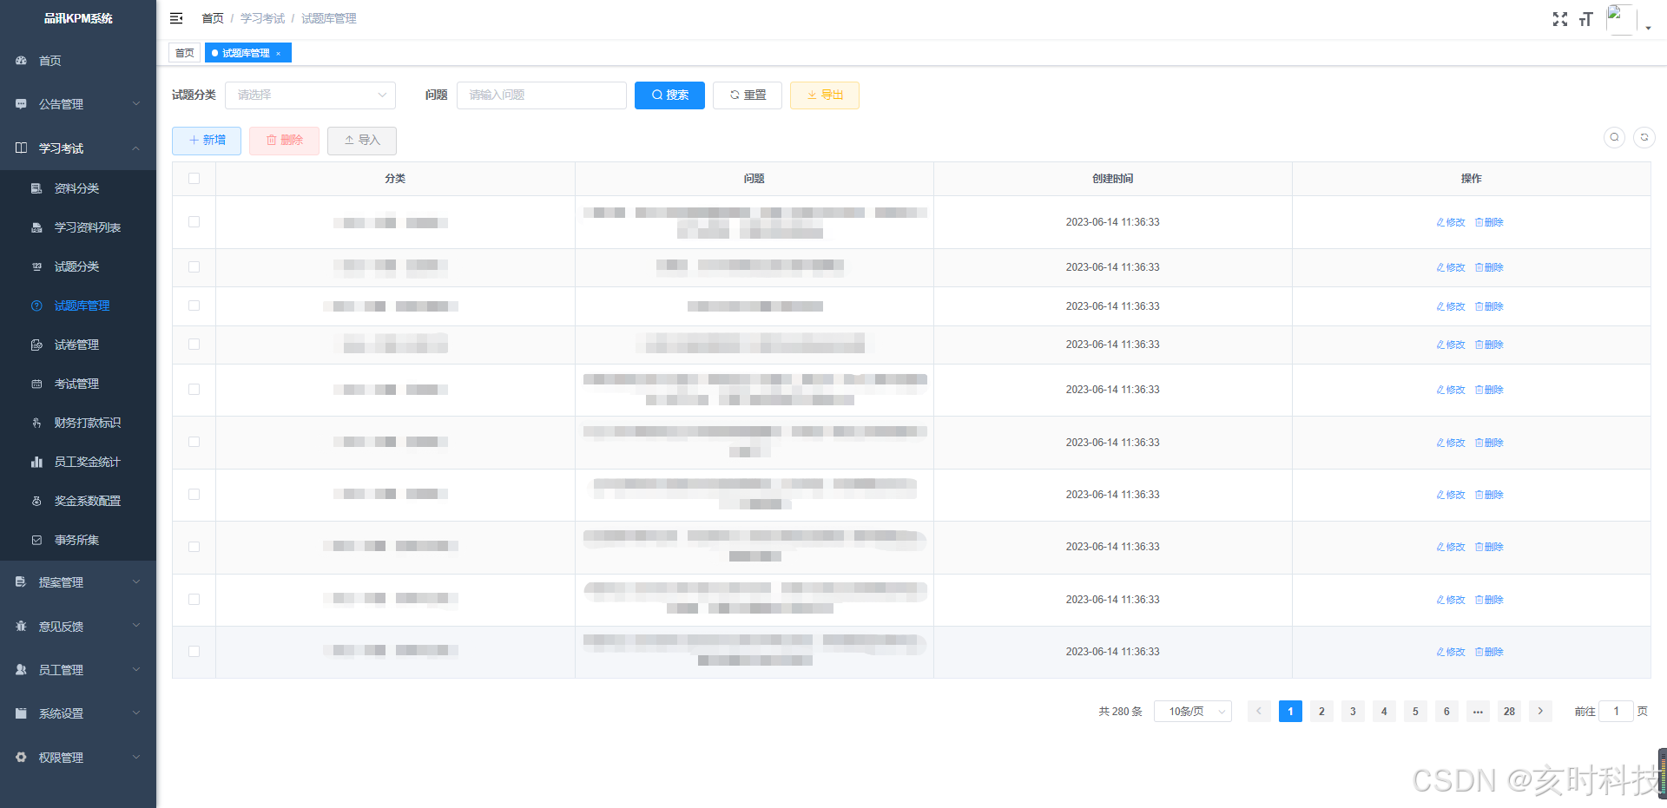Image resolution: width=1667 pixels, height=808 pixels.
Task: Tick the checkbox of the first table row
Action: pyautogui.click(x=194, y=222)
